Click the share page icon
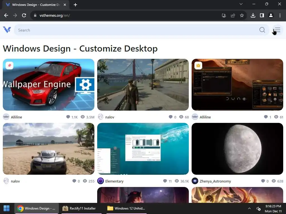The width and height of the screenshot is (286, 214). click(233, 16)
